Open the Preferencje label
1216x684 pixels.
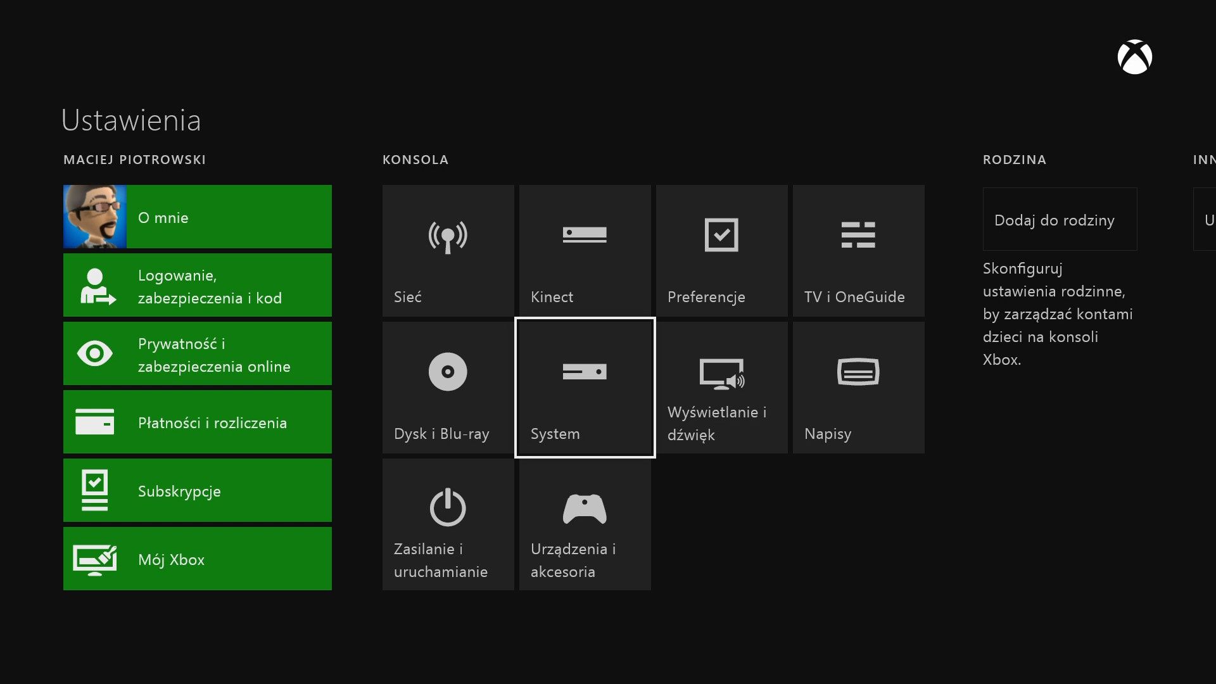706,297
